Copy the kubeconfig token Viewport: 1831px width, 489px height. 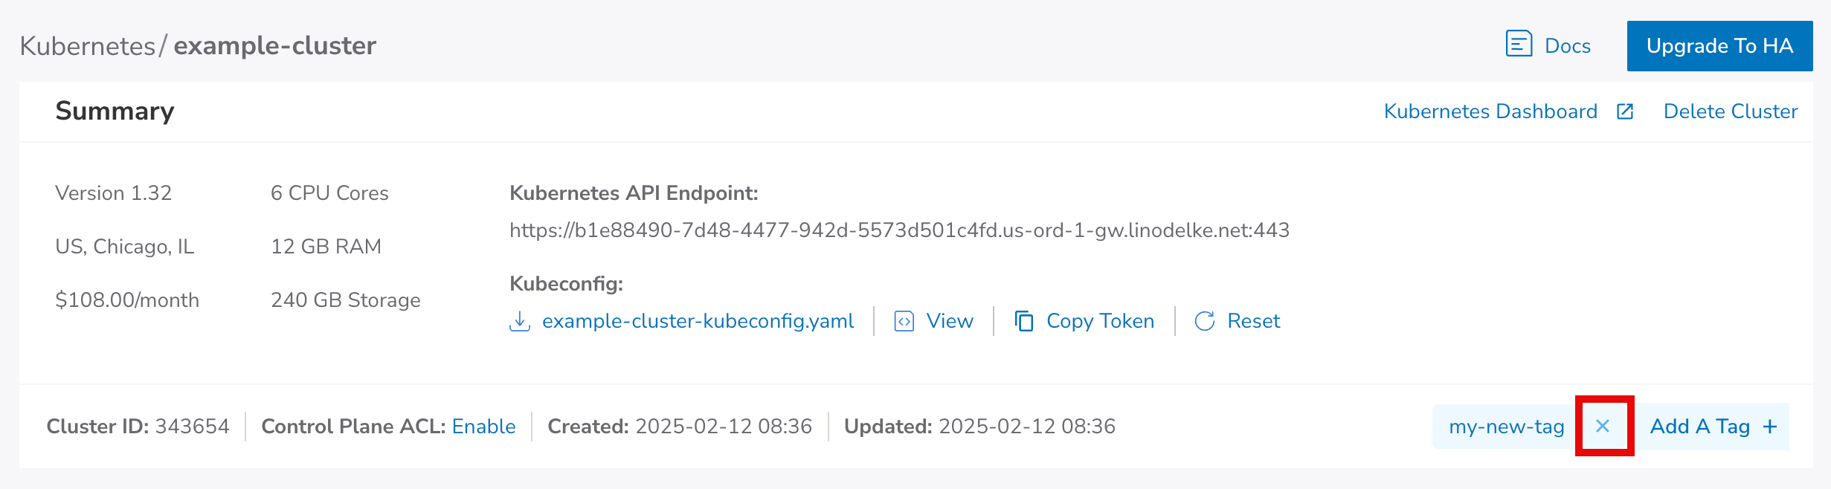(x=1099, y=321)
